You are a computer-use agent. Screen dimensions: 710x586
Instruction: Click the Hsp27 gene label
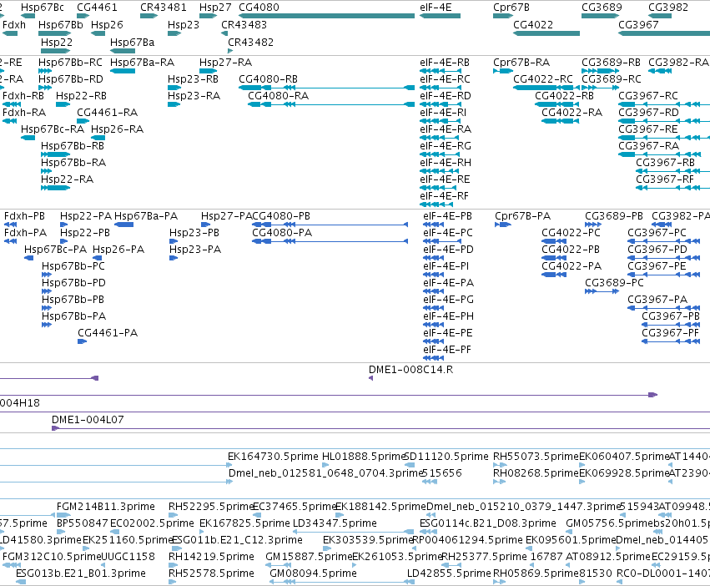pos(215,8)
